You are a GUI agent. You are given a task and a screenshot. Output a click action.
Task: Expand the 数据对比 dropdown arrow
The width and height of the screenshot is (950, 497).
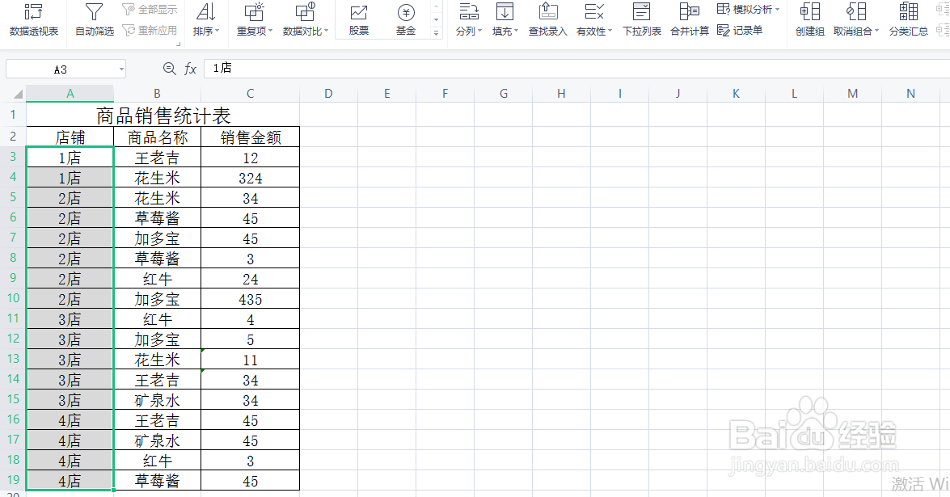pos(326,31)
